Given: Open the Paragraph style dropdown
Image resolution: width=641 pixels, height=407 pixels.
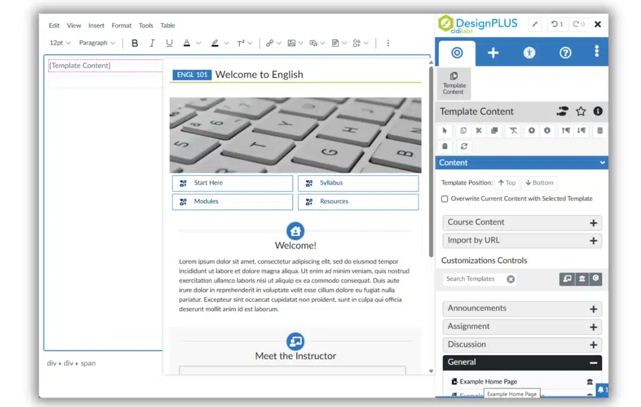Looking at the screenshot, I should [96, 43].
